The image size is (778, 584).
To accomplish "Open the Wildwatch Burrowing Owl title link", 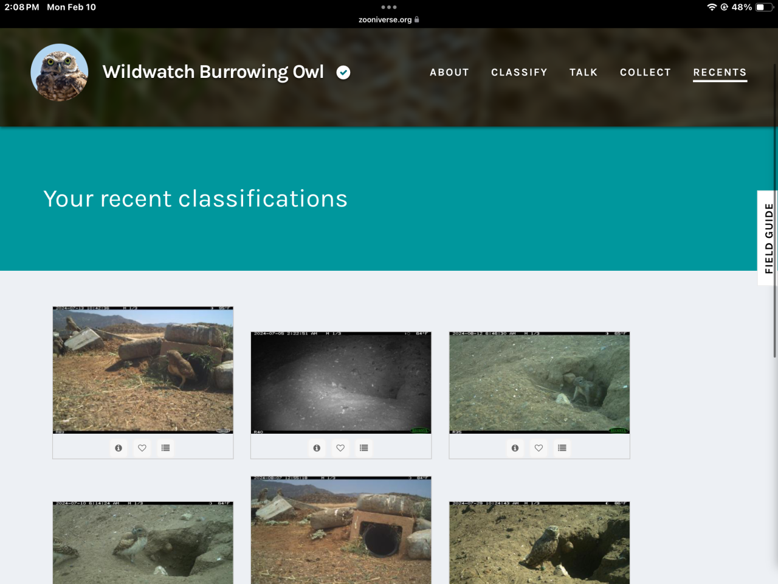I will click(213, 72).
